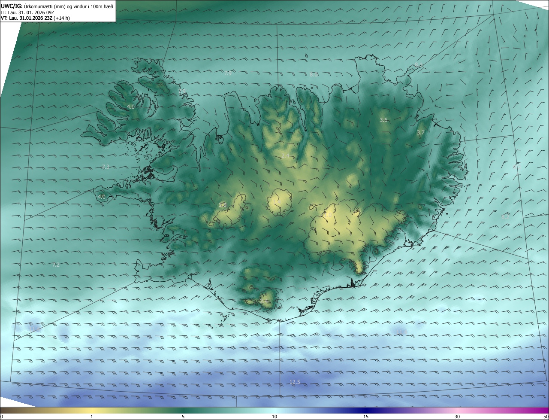The image size is (549, 420).
Task: Click the colour scale tick label "15"
Action: pos(366,417)
